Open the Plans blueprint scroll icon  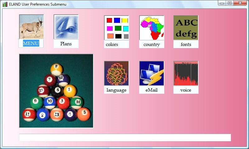pos(66,27)
